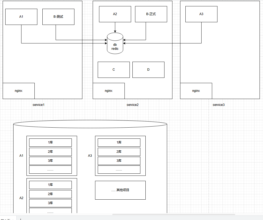The height and width of the screenshot is (220, 263).
Task: Select the B-正式 box
Action: [x=151, y=14]
